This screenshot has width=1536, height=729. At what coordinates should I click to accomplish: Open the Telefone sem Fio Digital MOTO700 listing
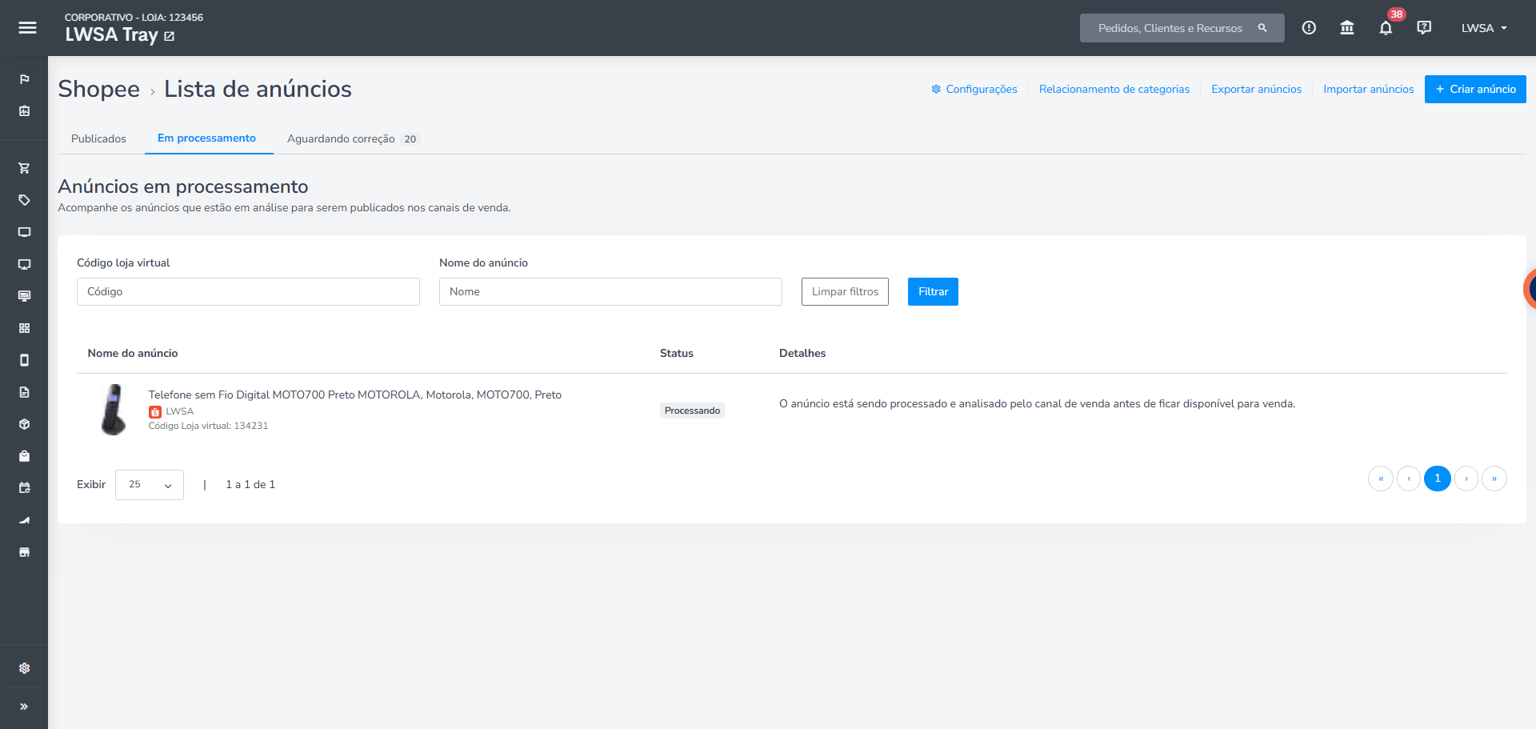[355, 395]
